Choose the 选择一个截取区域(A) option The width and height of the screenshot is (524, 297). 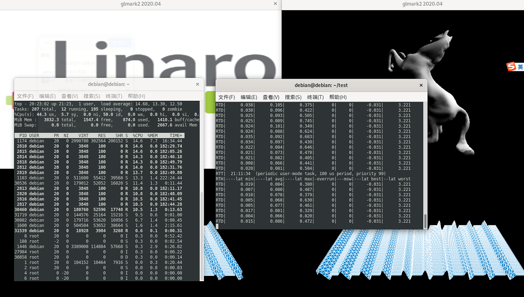(62, 81)
